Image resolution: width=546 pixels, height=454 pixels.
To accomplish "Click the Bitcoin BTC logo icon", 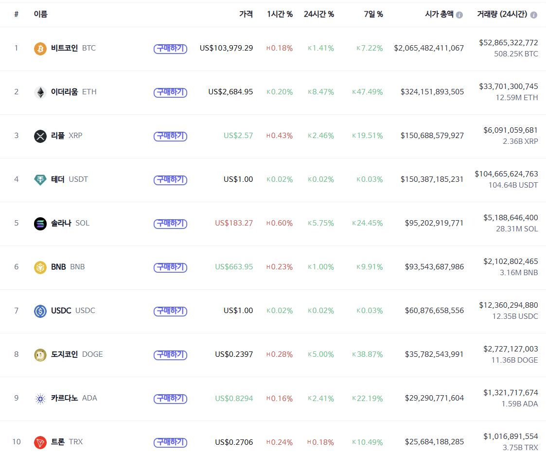I will tap(40, 48).
